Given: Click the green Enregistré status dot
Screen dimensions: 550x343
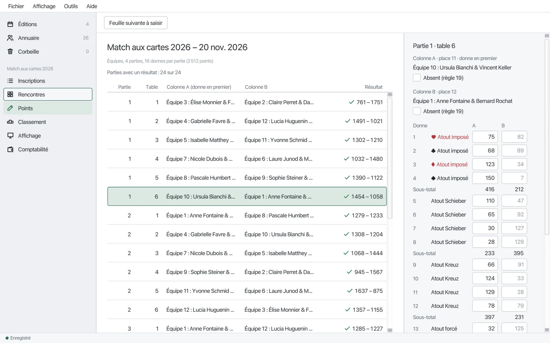Looking at the screenshot, I should [7, 338].
